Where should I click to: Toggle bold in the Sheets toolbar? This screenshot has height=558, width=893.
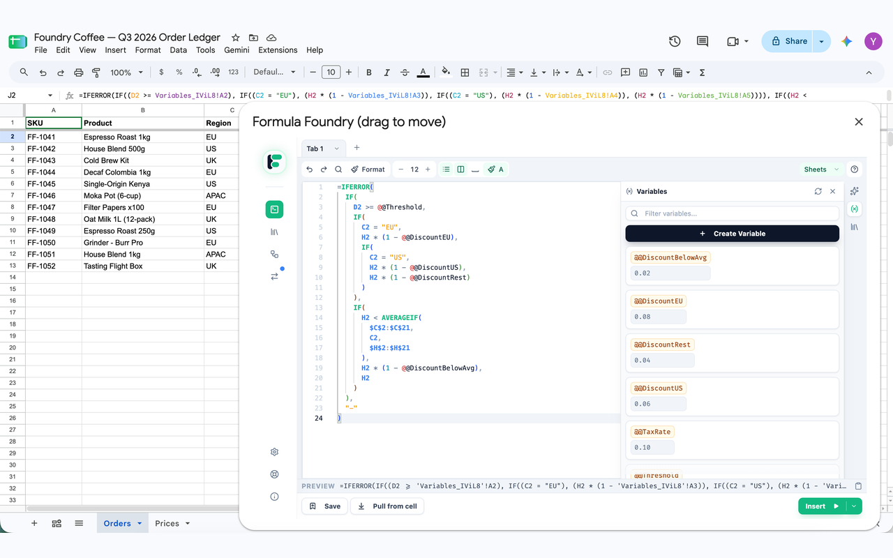pyautogui.click(x=369, y=72)
